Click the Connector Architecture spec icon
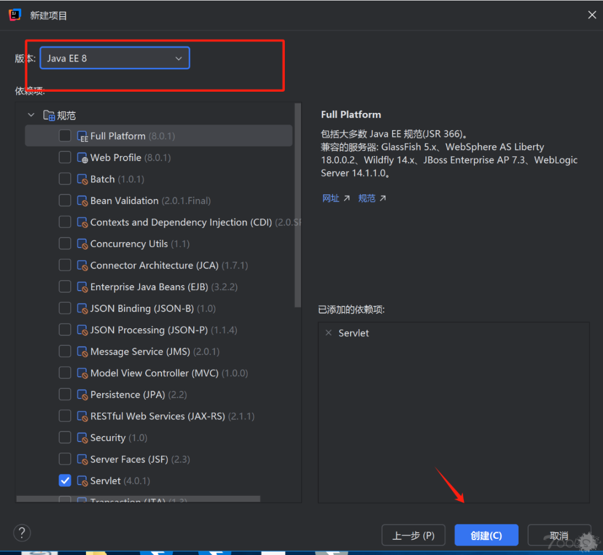 pos(82,265)
